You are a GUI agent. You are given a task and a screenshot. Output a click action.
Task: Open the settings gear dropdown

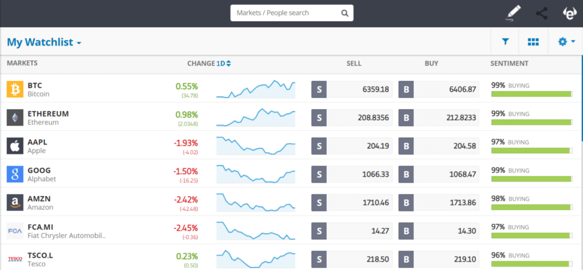pos(566,41)
